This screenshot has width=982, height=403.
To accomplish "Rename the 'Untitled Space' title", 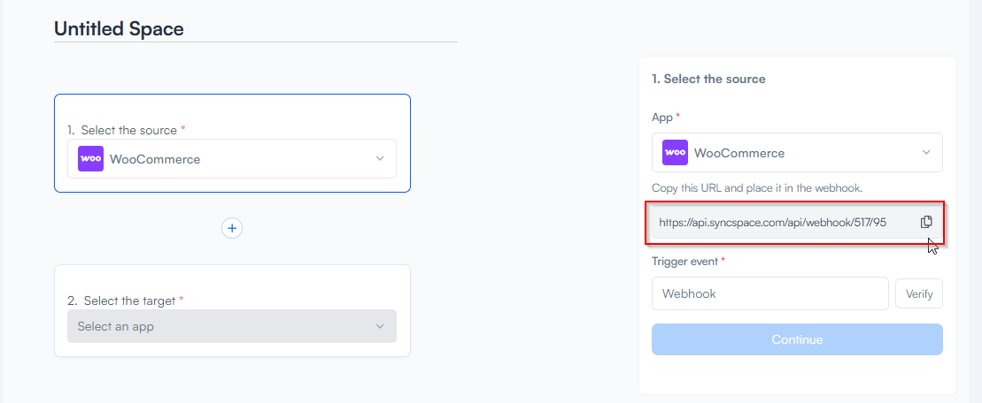I will point(120,29).
